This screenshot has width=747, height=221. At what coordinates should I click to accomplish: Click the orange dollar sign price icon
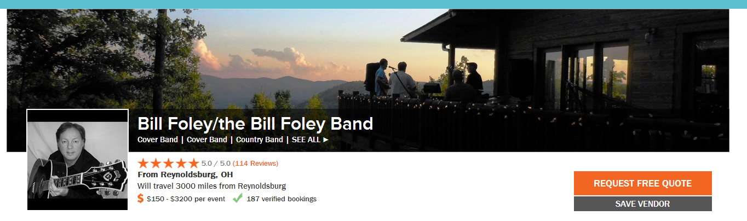(x=141, y=199)
